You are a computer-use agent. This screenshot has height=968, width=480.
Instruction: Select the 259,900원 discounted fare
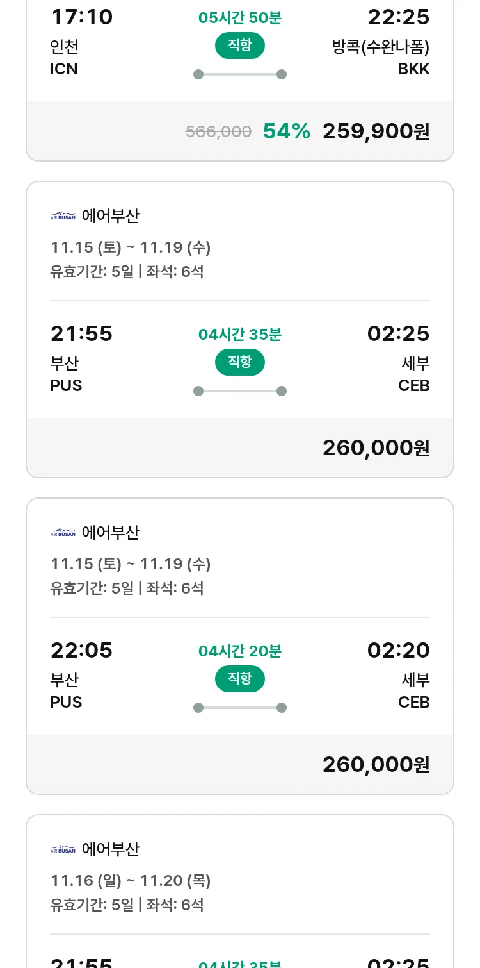[376, 131]
